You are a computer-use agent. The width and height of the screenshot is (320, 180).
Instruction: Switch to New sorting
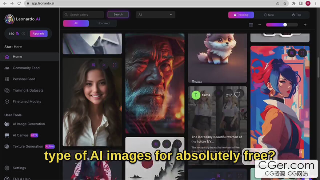[269, 15]
